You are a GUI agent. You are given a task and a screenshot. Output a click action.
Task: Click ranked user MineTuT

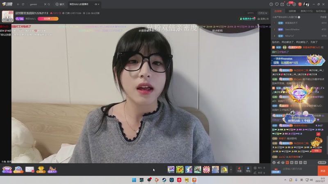[289, 36]
